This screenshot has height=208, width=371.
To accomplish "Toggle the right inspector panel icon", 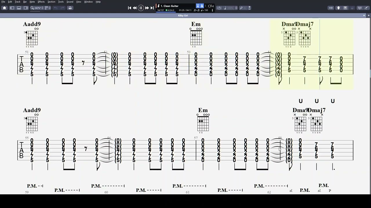I will 26,8.
